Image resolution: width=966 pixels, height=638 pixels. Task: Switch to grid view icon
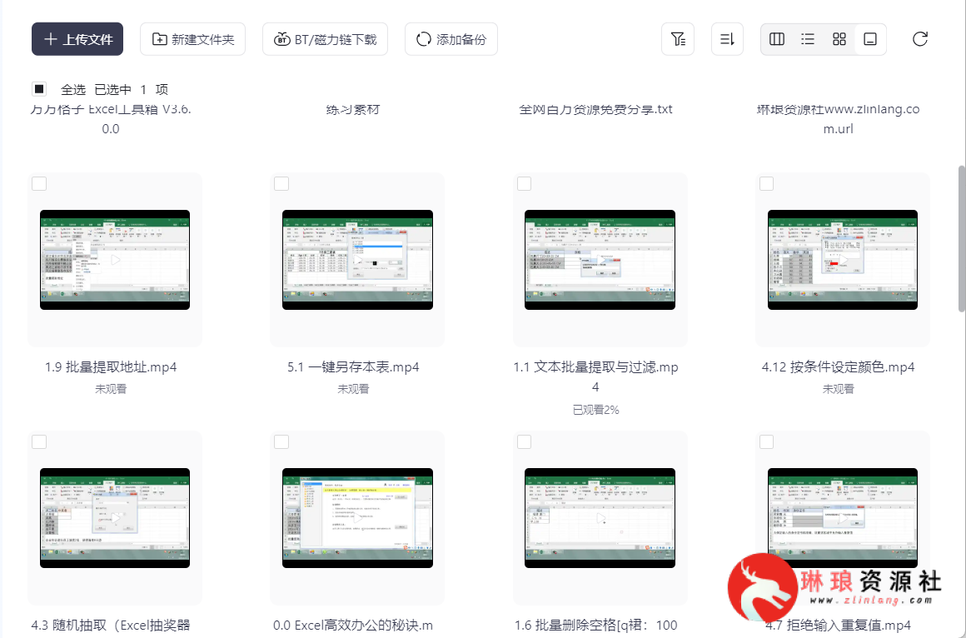pos(839,39)
